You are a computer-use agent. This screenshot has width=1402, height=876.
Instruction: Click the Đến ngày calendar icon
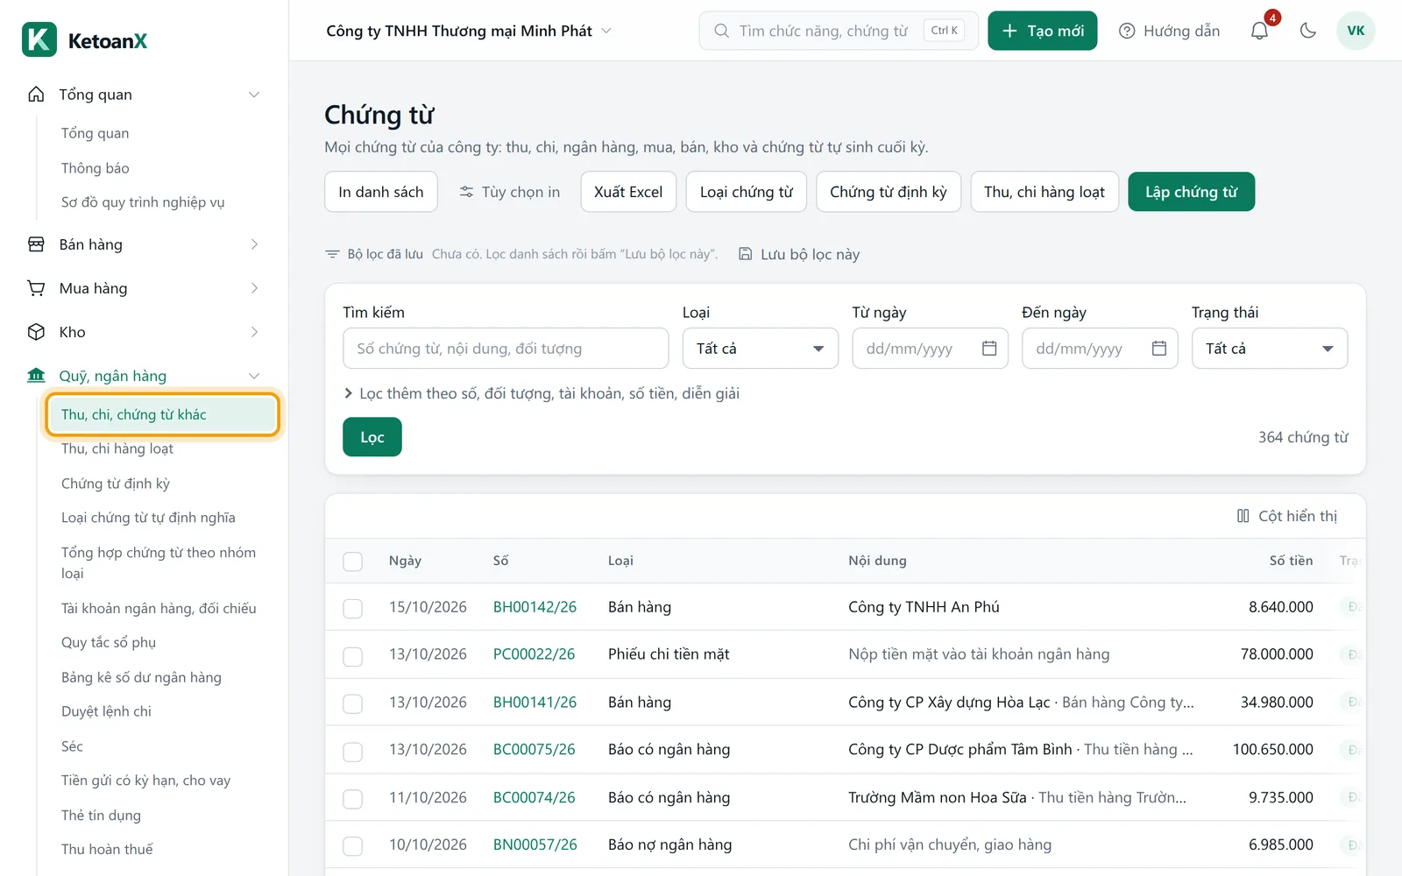click(1159, 348)
